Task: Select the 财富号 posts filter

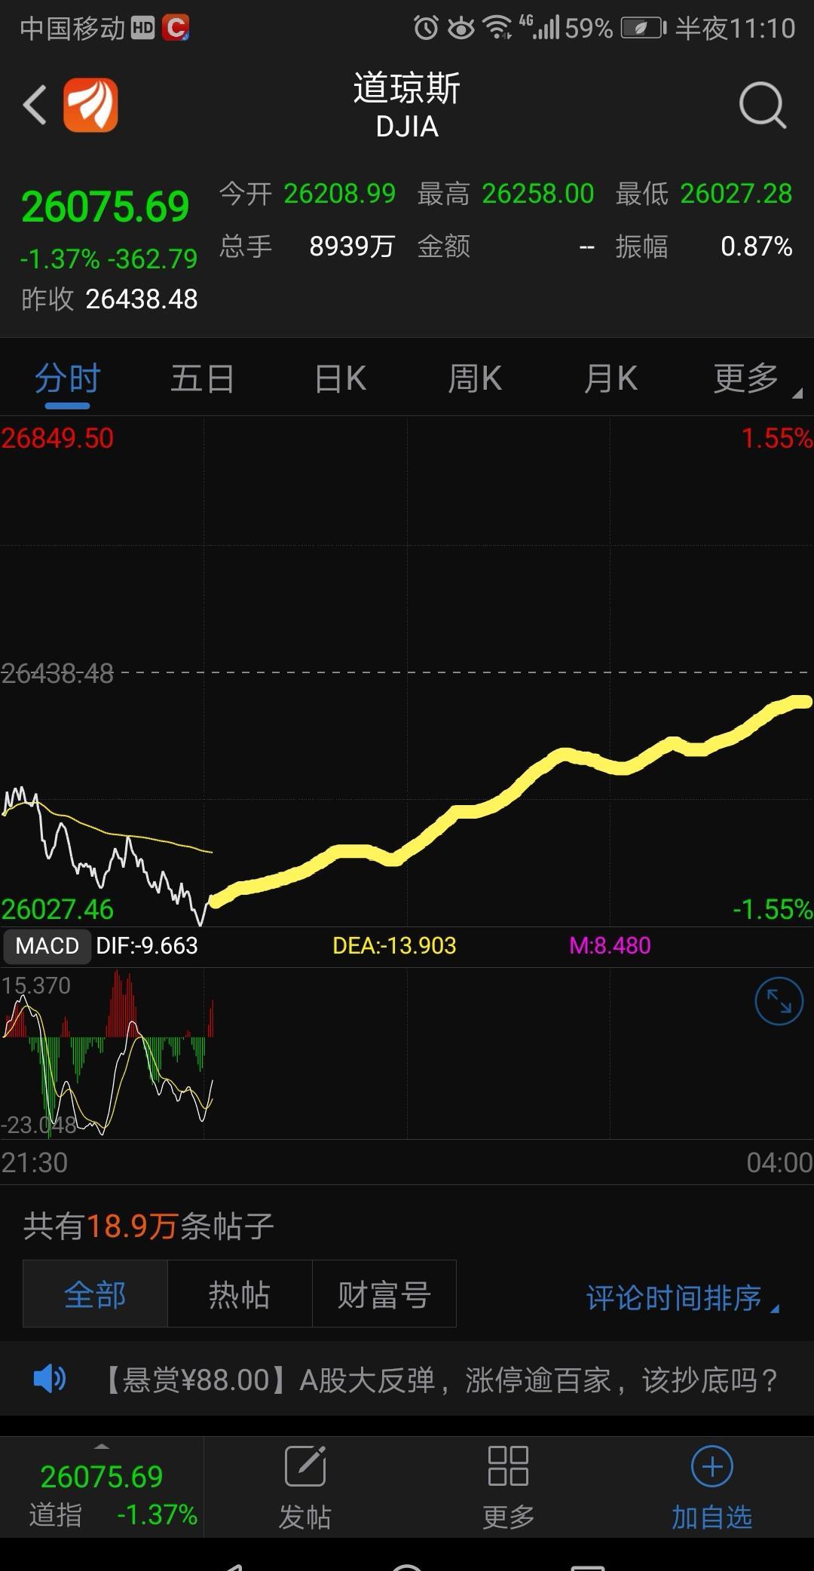Action: point(384,1294)
